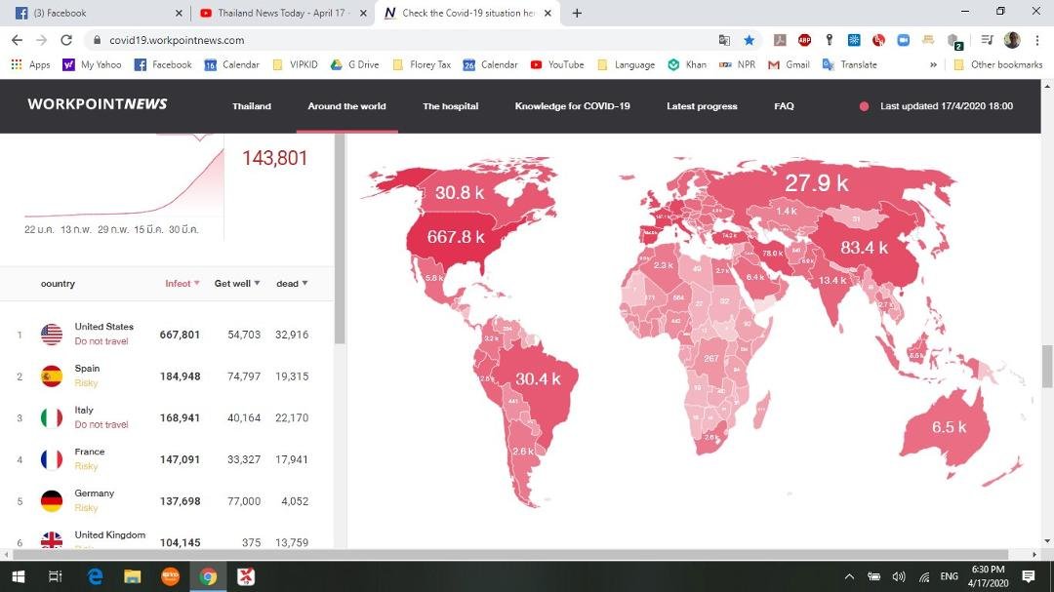Select Around the world nav item
The image size is (1054, 592).
[346, 106]
